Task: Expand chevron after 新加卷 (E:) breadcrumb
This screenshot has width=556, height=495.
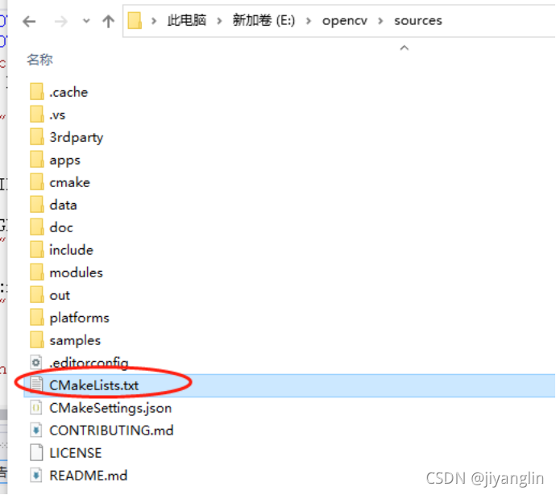Action: click(x=309, y=21)
